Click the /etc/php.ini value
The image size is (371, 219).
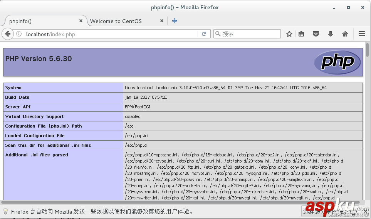(136, 136)
